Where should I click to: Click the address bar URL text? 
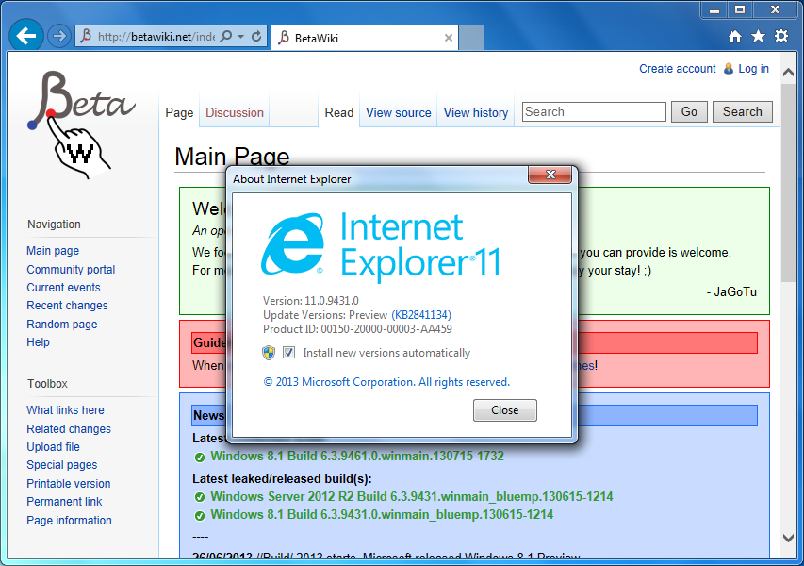(x=156, y=37)
